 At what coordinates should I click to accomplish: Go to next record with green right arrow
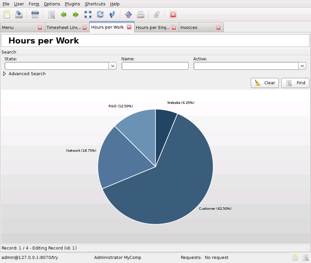[x=76, y=14]
